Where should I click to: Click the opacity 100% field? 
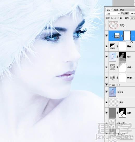[132, 14]
